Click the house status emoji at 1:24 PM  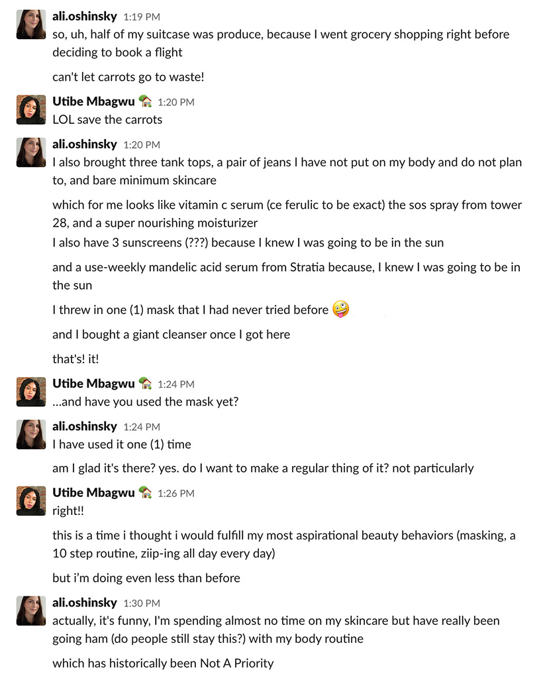coord(146,384)
